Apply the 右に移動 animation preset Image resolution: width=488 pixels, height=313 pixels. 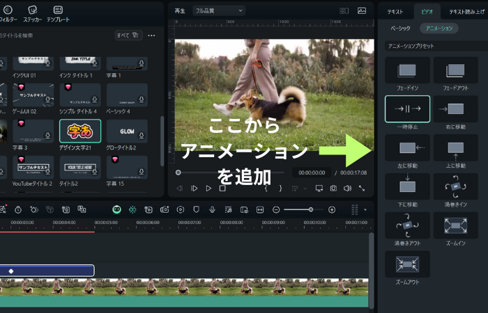click(x=456, y=109)
